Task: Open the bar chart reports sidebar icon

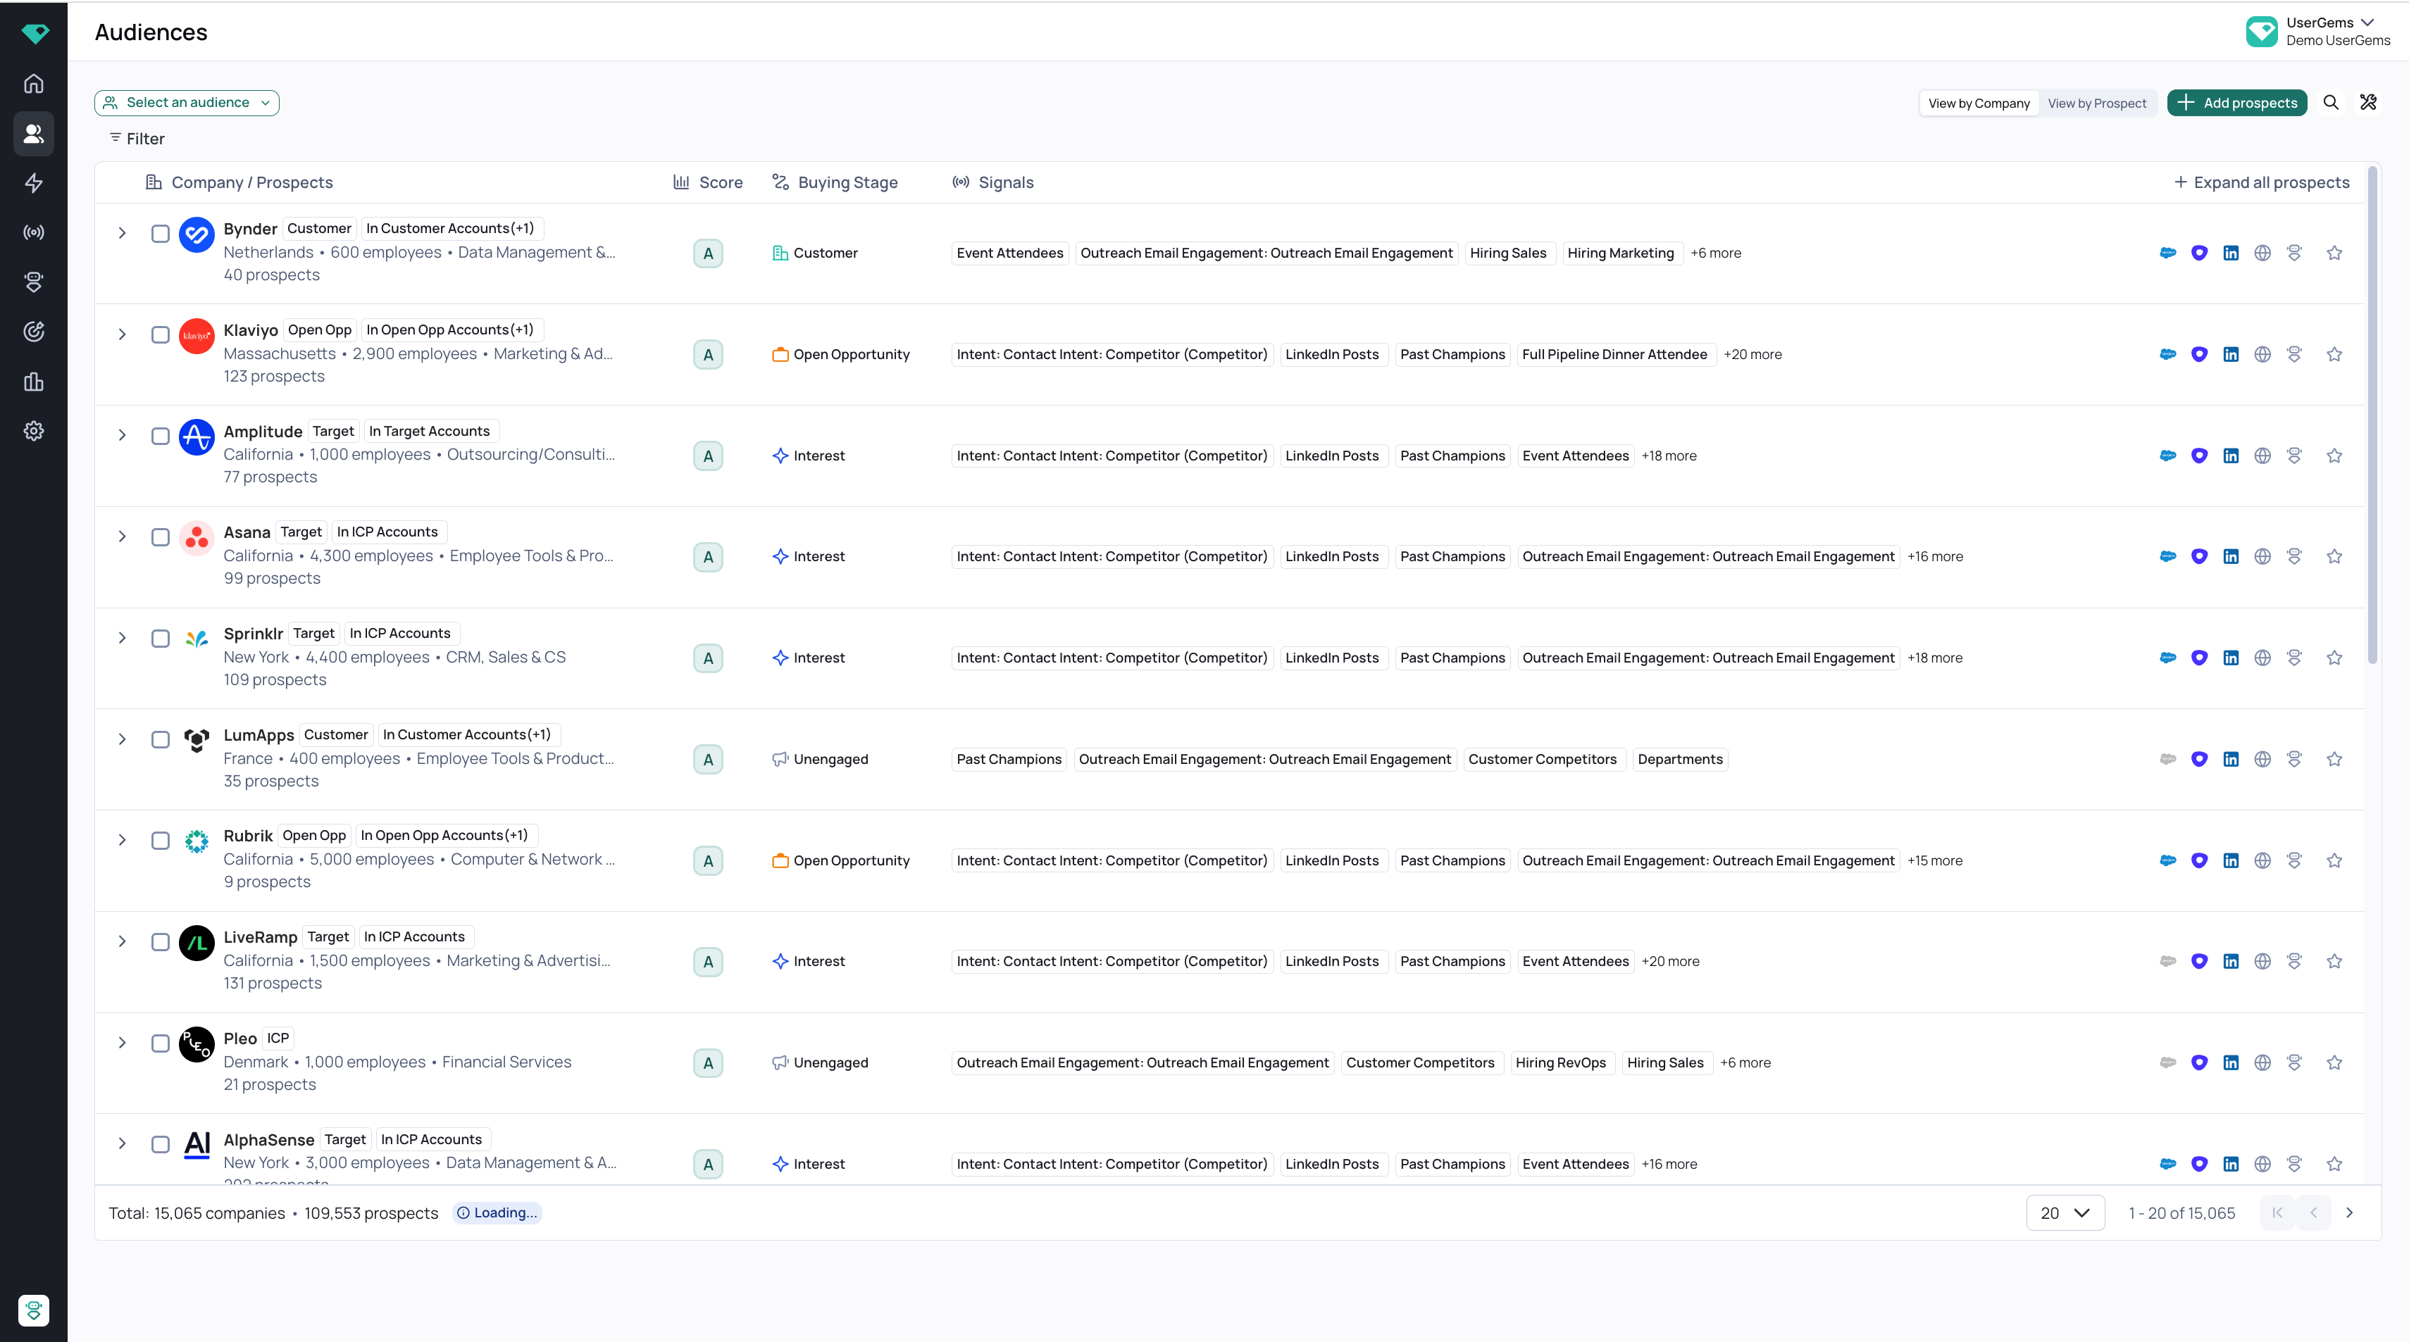Action: [x=34, y=382]
